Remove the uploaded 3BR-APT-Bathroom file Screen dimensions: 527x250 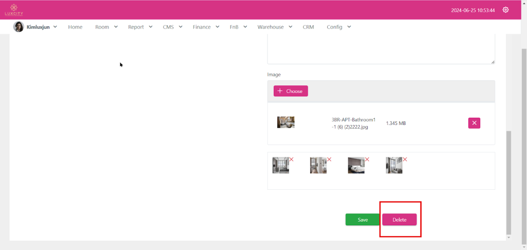[x=474, y=123]
